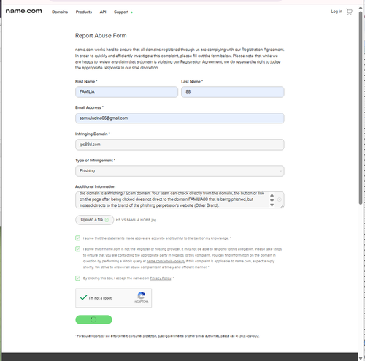Open the name.com/whois-lookup link
This screenshot has height=361, width=365.
pyautogui.click(x=166, y=261)
